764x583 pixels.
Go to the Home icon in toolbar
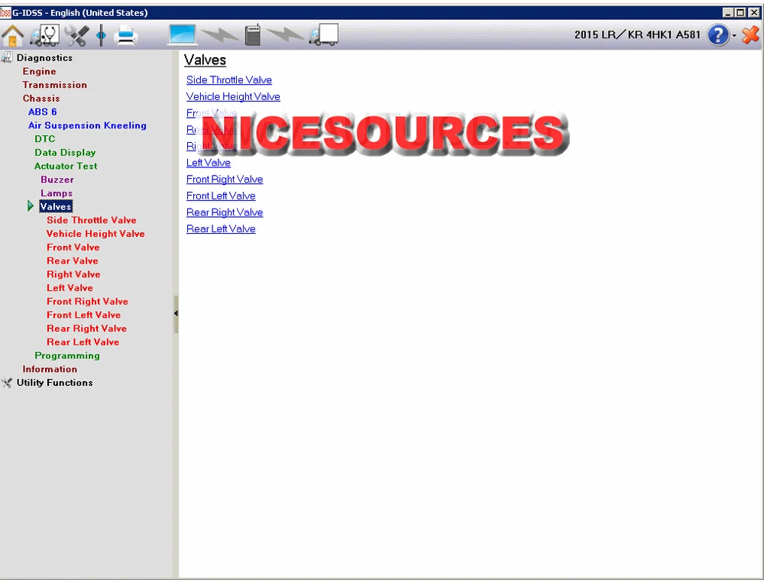13,36
